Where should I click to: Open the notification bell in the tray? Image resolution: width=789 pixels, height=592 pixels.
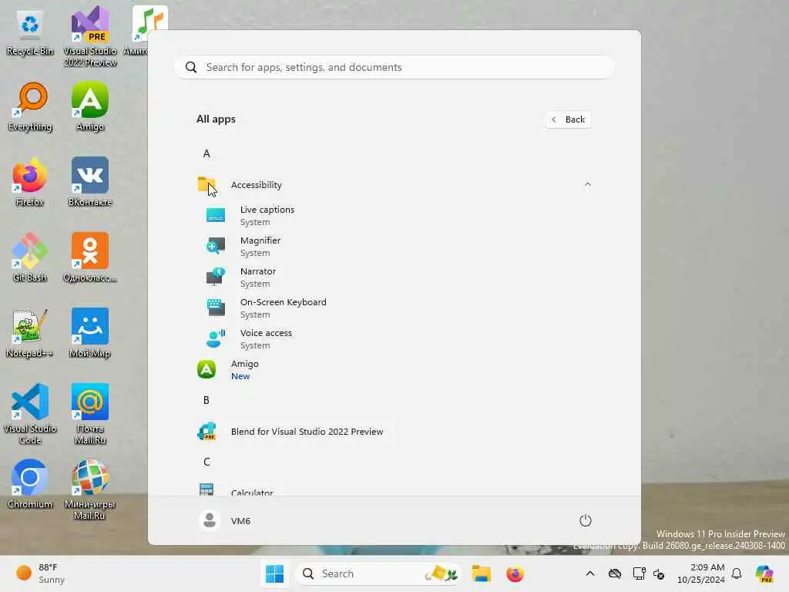737,573
